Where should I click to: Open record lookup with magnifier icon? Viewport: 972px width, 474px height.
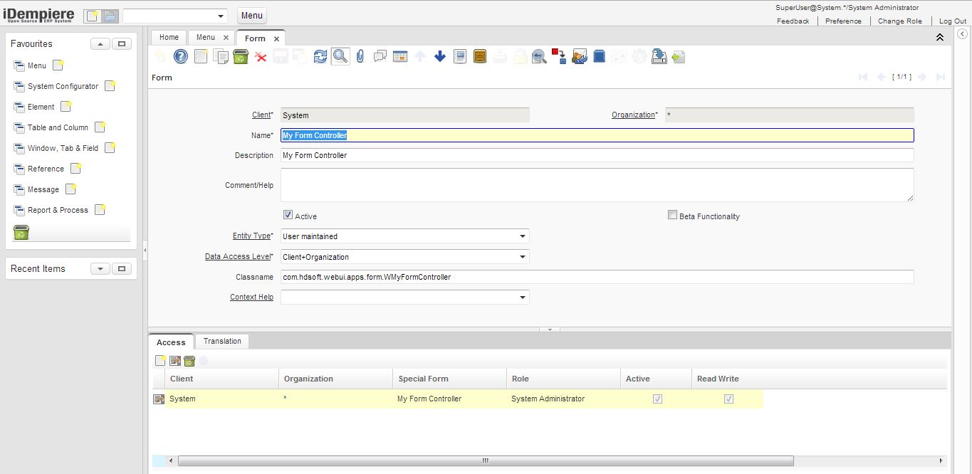coord(340,56)
